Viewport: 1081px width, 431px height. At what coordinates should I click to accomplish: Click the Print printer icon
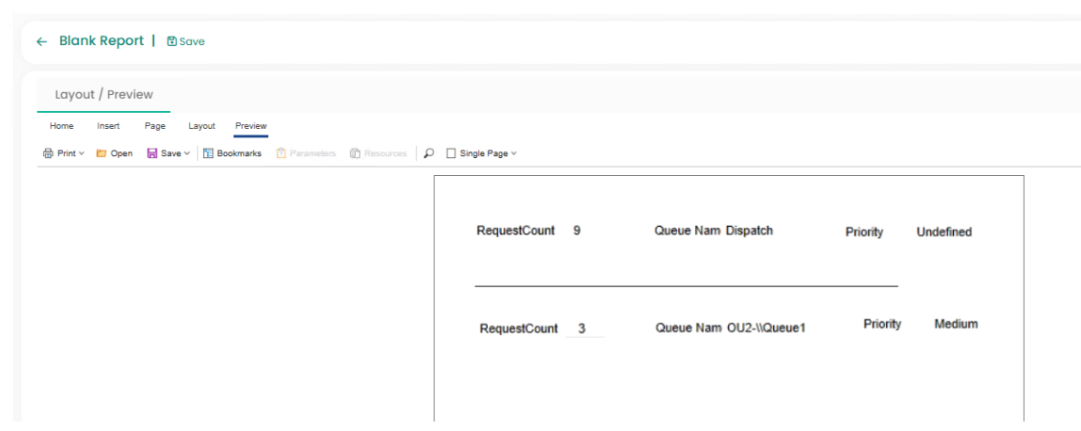(x=49, y=153)
